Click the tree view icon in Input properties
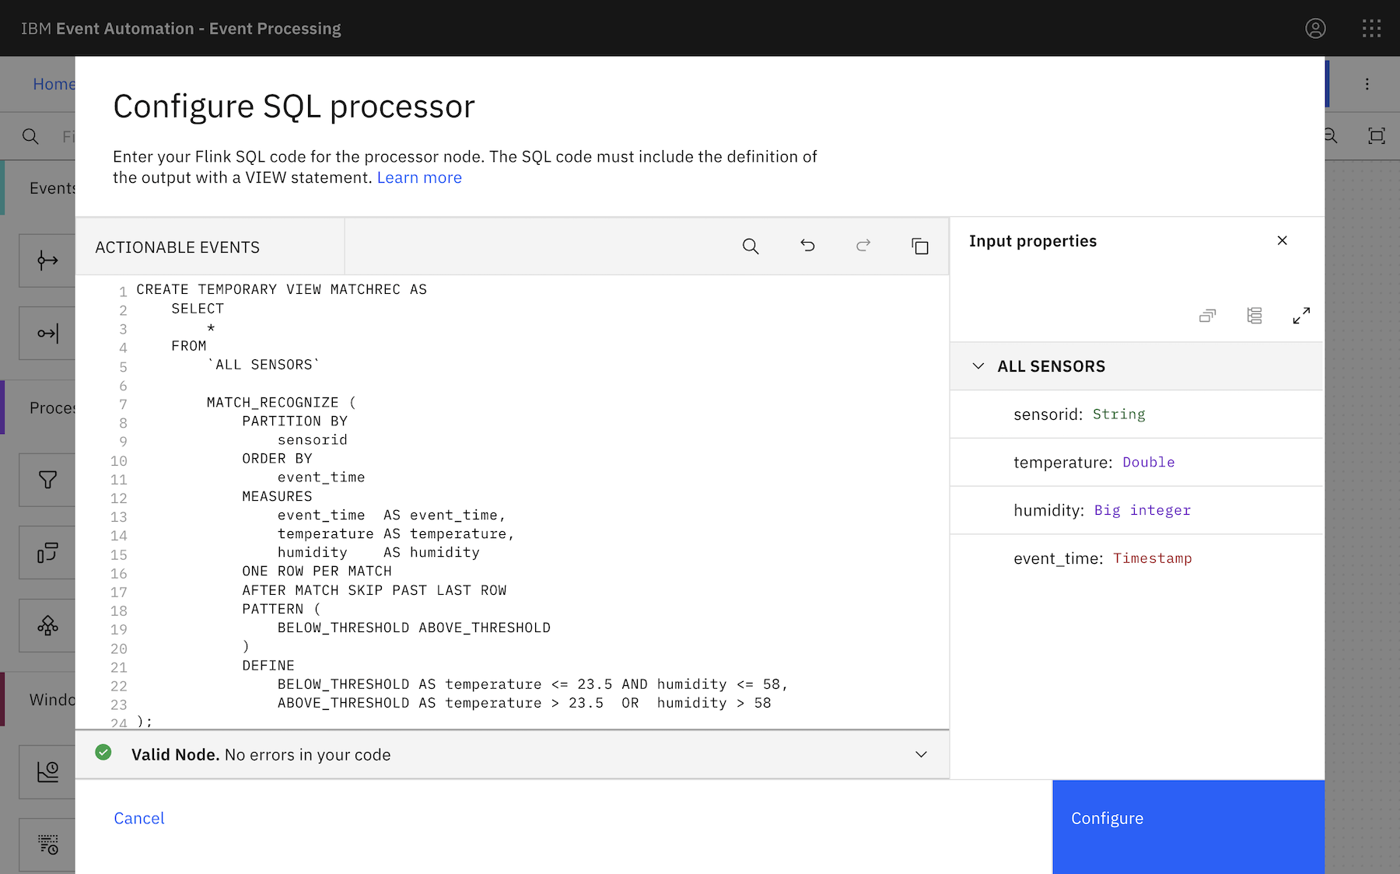 [x=1255, y=316]
